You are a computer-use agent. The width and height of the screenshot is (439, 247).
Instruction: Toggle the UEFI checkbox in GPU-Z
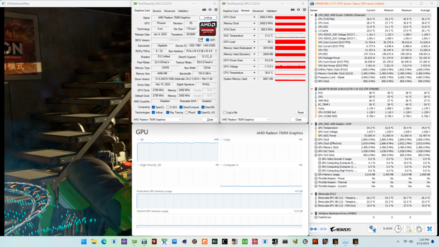[x=207, y=40]
